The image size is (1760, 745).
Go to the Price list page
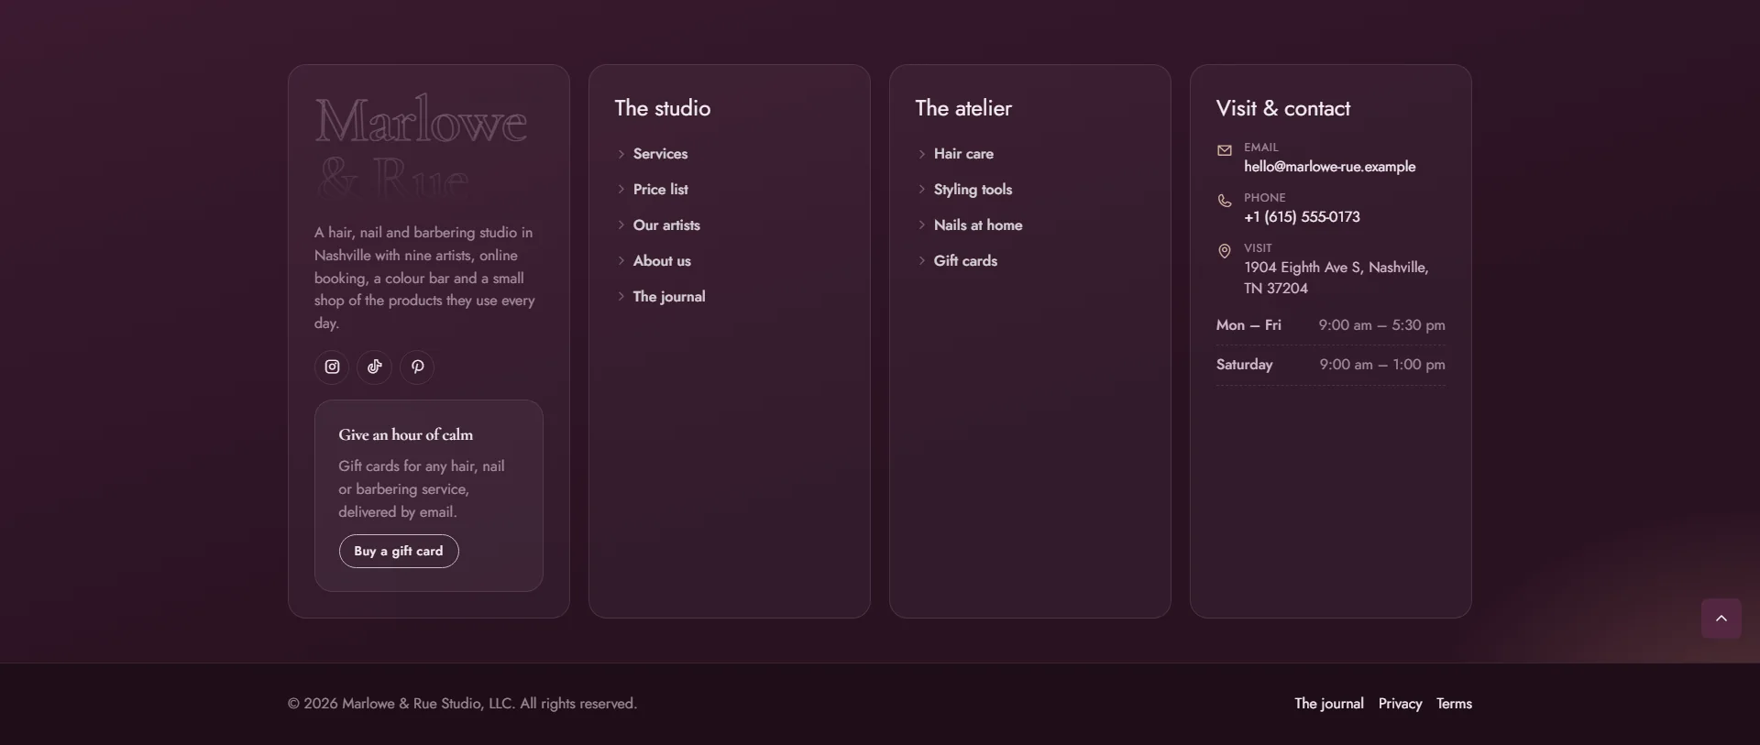click(660, 190)
